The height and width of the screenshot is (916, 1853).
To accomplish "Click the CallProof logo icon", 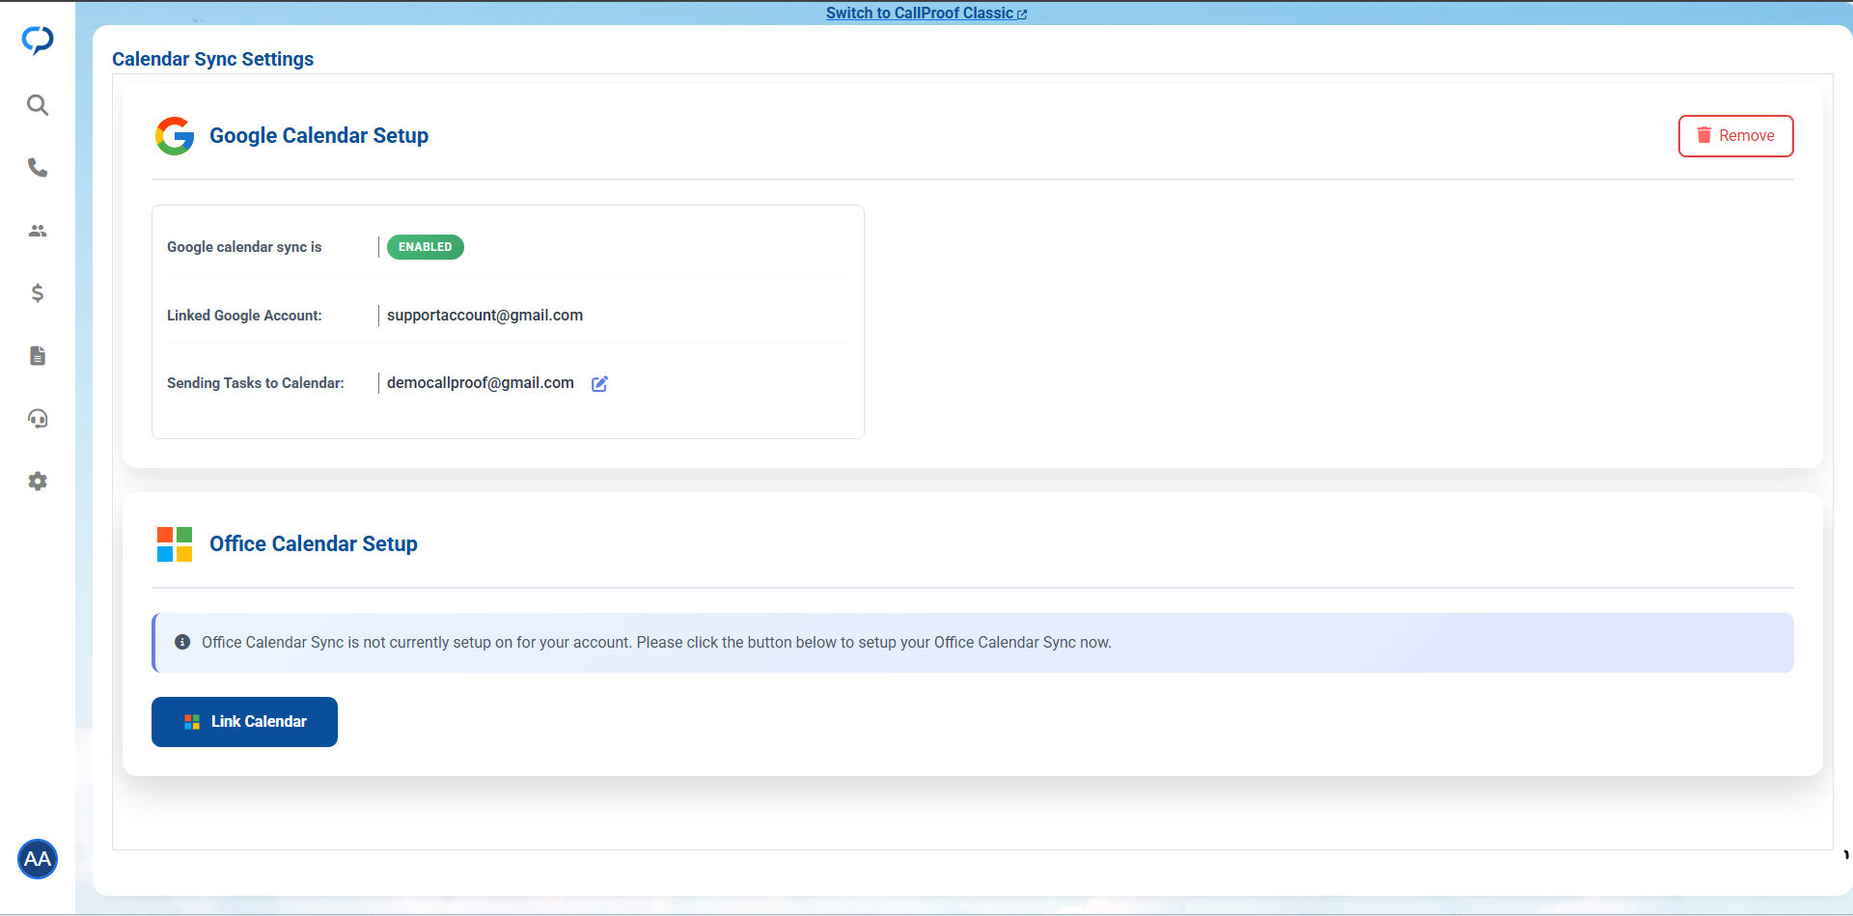I will pos(38,40).
